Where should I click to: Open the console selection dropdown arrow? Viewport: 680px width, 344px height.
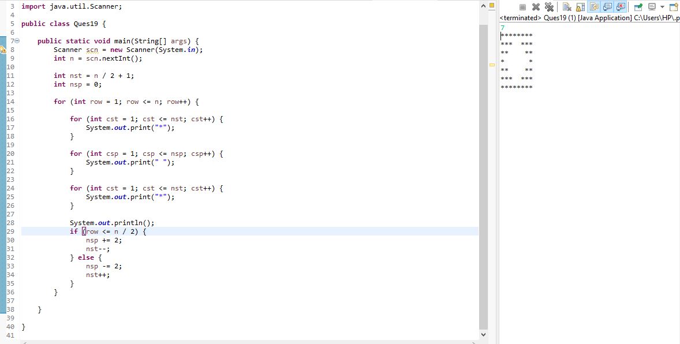click(662, 8)
